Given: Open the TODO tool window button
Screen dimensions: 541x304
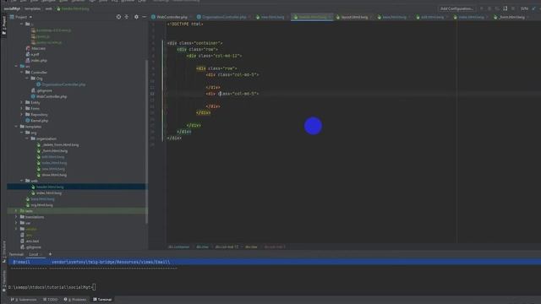Looking at the screenshot, I should [51, 300].
